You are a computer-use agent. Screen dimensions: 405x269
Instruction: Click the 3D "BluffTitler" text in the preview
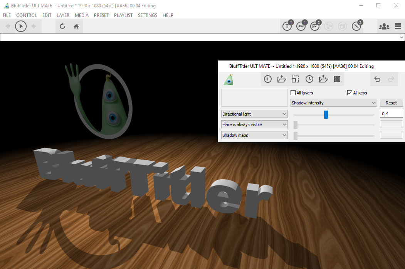pyautogui.click(x=152, y=182)
